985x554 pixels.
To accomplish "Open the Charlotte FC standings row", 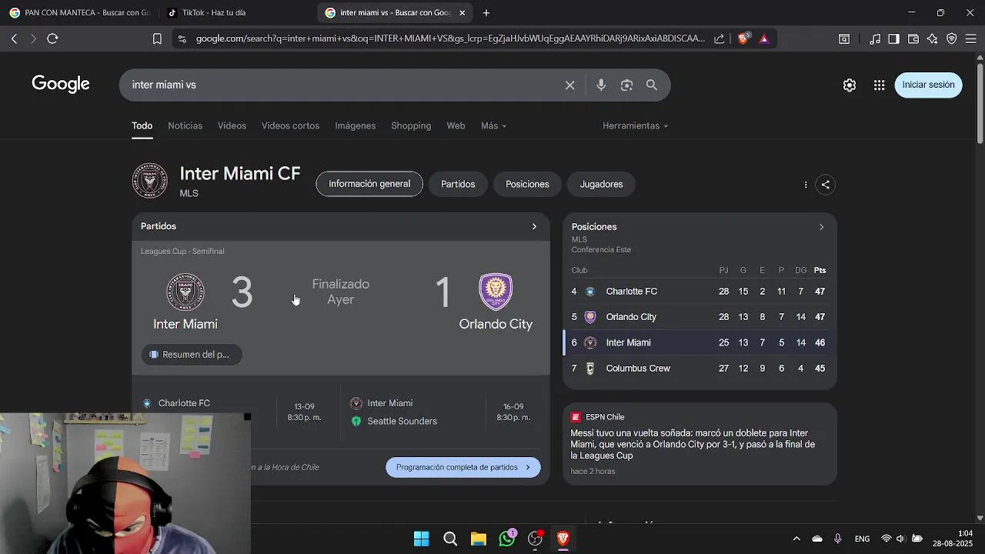I will [700, 292].
